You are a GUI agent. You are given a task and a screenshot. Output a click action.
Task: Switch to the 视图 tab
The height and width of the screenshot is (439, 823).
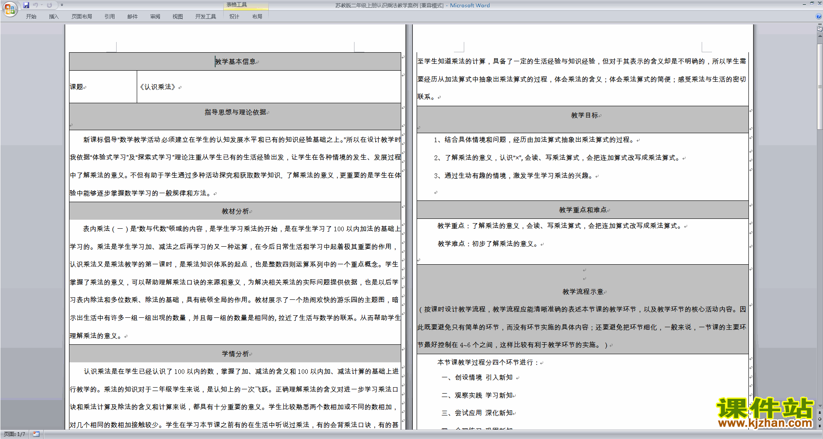tap(178, 16)
